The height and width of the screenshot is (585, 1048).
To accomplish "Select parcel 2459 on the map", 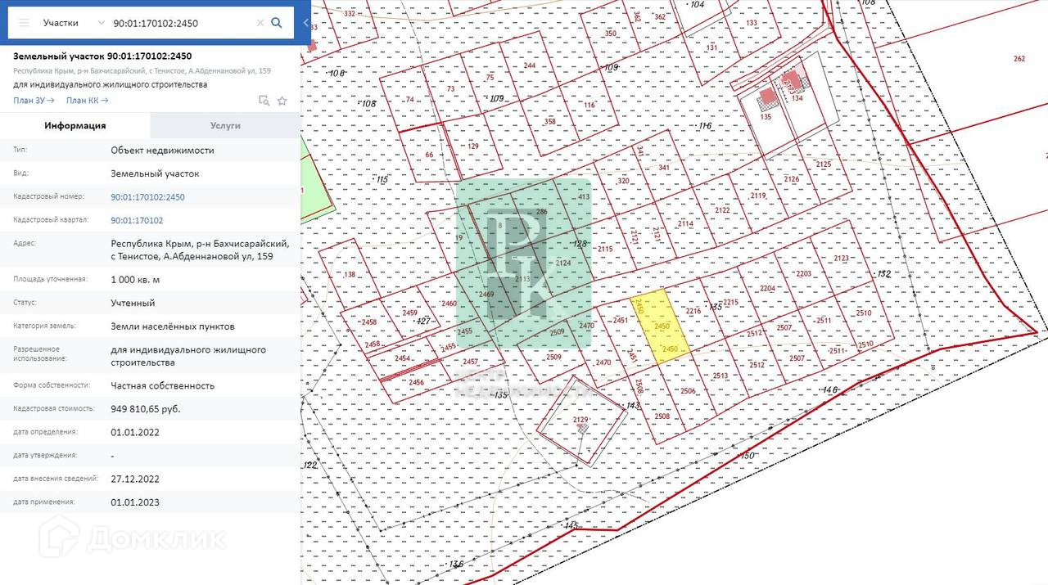I will pos(409,313).
